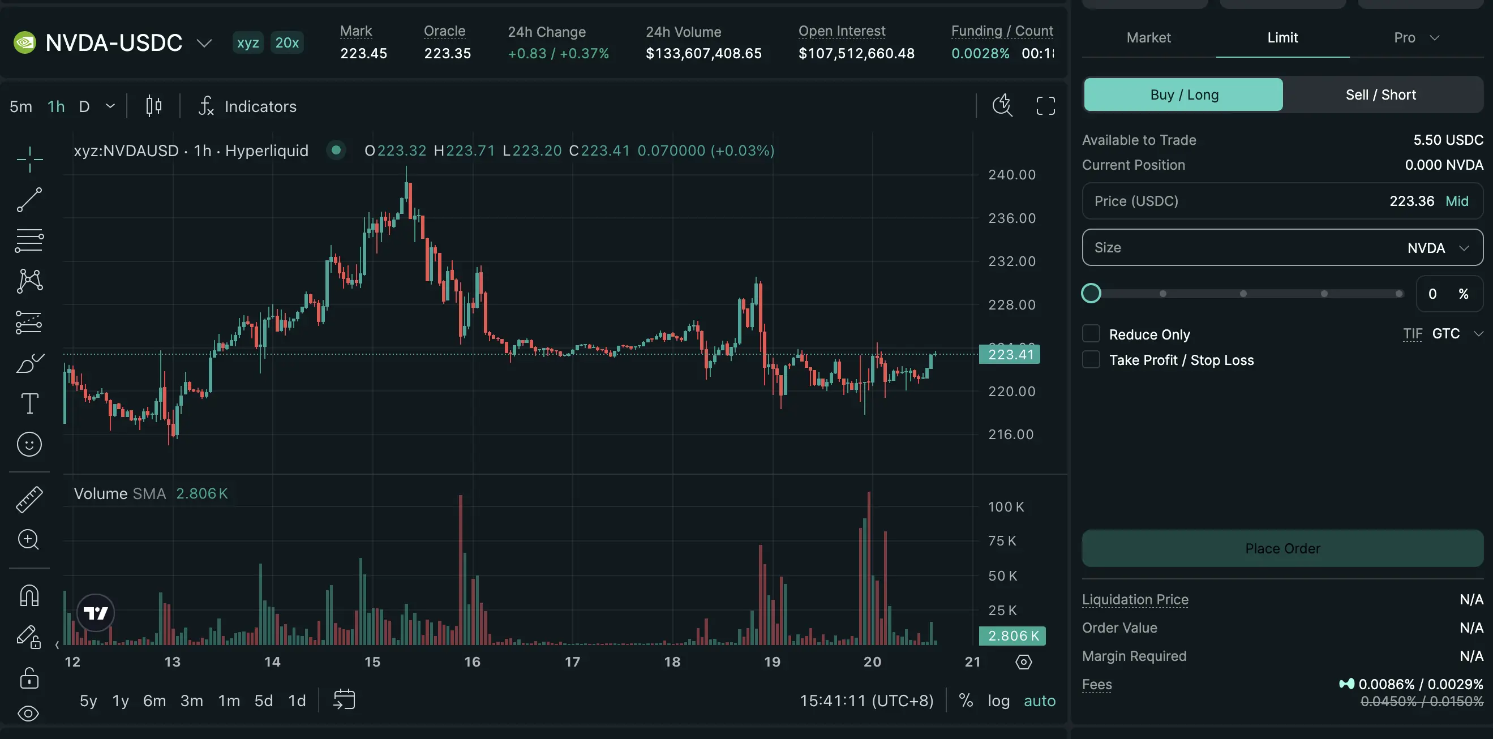The image size is (1493, 739).
Task: Set chart range to 1d
Action: pyautogui.click(x=297, y=700)
